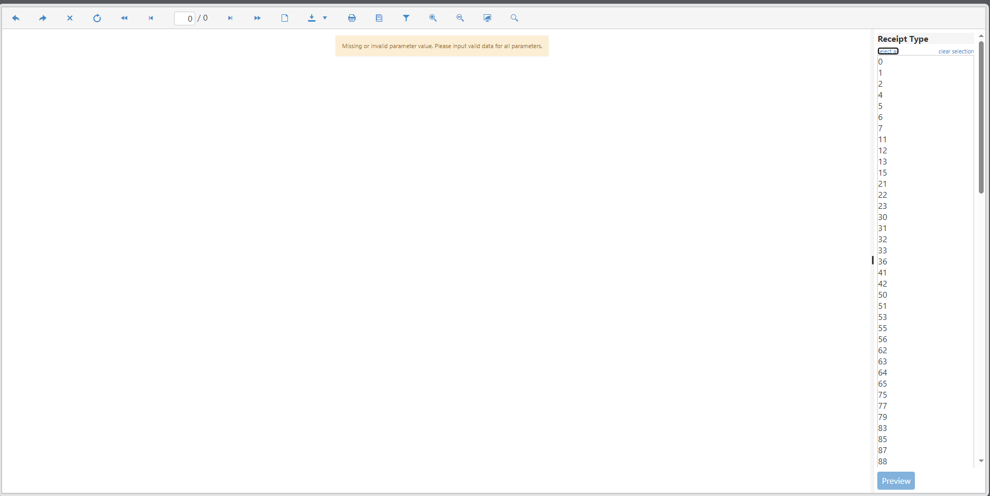This screenshot has height=496, width=990.
Task: Select receipt type 36 in list
Action: pyautogui.click(x=883, y=262)
